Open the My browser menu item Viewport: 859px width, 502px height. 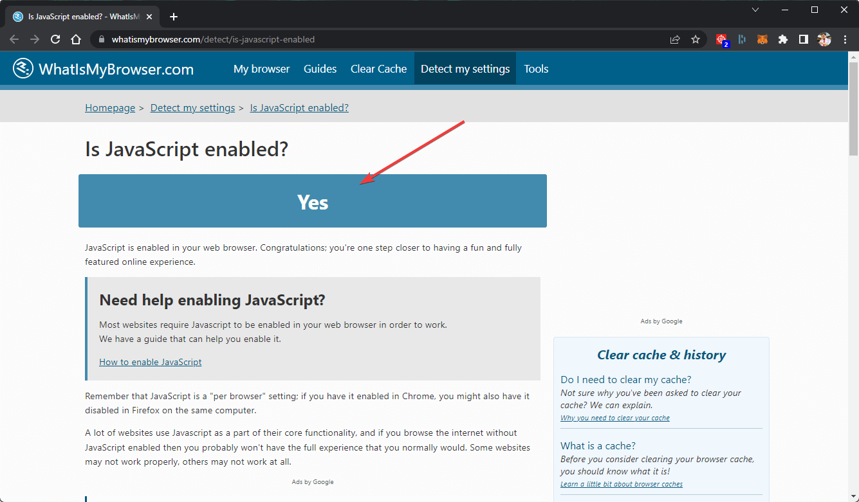tap(261, 69)
